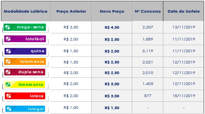The image size is (205, 114).
Task: Click the lotogol clover icon
Action: (x=9, y=109)
